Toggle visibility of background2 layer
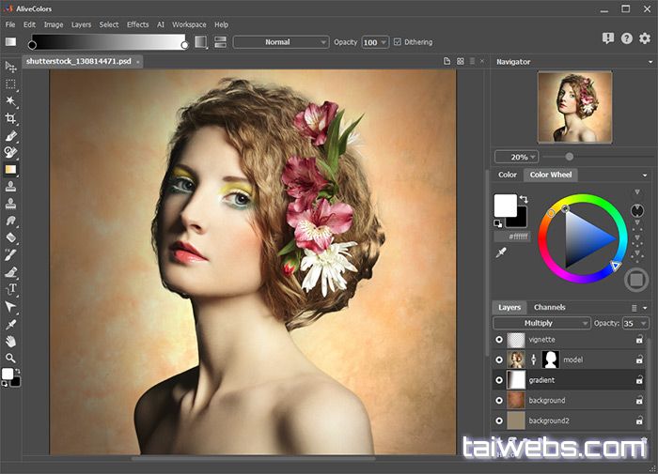The height and width of the screenshot is (474, 658). pos(499,420)
